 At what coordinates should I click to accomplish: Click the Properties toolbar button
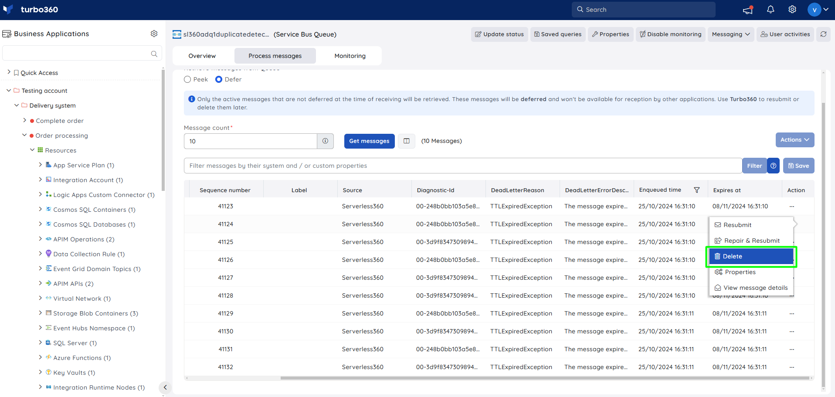(x=611, y=34)
